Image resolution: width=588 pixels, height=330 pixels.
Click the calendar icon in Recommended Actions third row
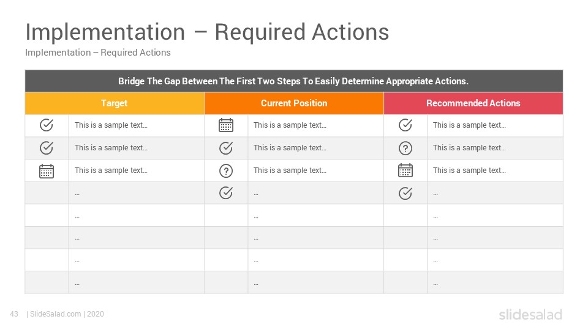coord(405,170)
